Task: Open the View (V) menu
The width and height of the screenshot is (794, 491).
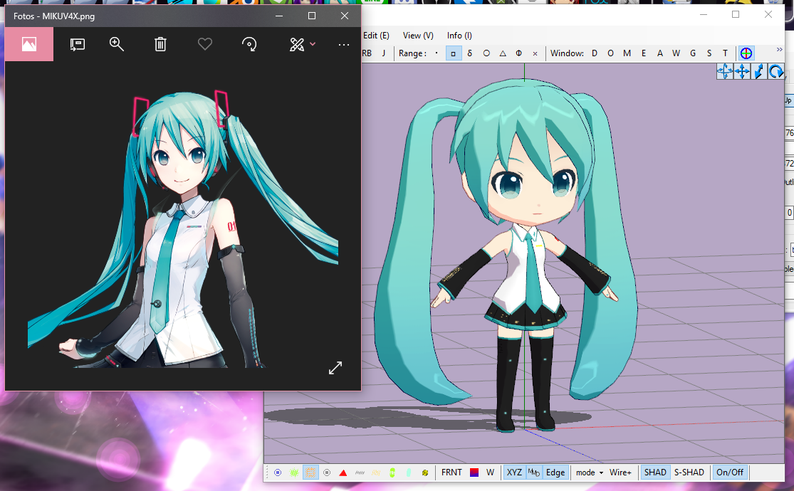Action: (418, 36)
